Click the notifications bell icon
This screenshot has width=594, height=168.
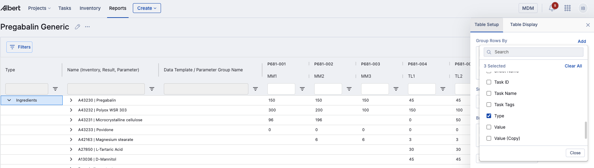point(552,8)
